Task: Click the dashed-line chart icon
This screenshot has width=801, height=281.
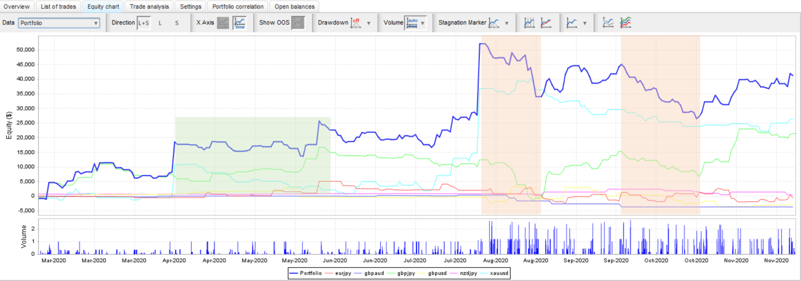Action: pyautogui.click(x=608, y=23)
